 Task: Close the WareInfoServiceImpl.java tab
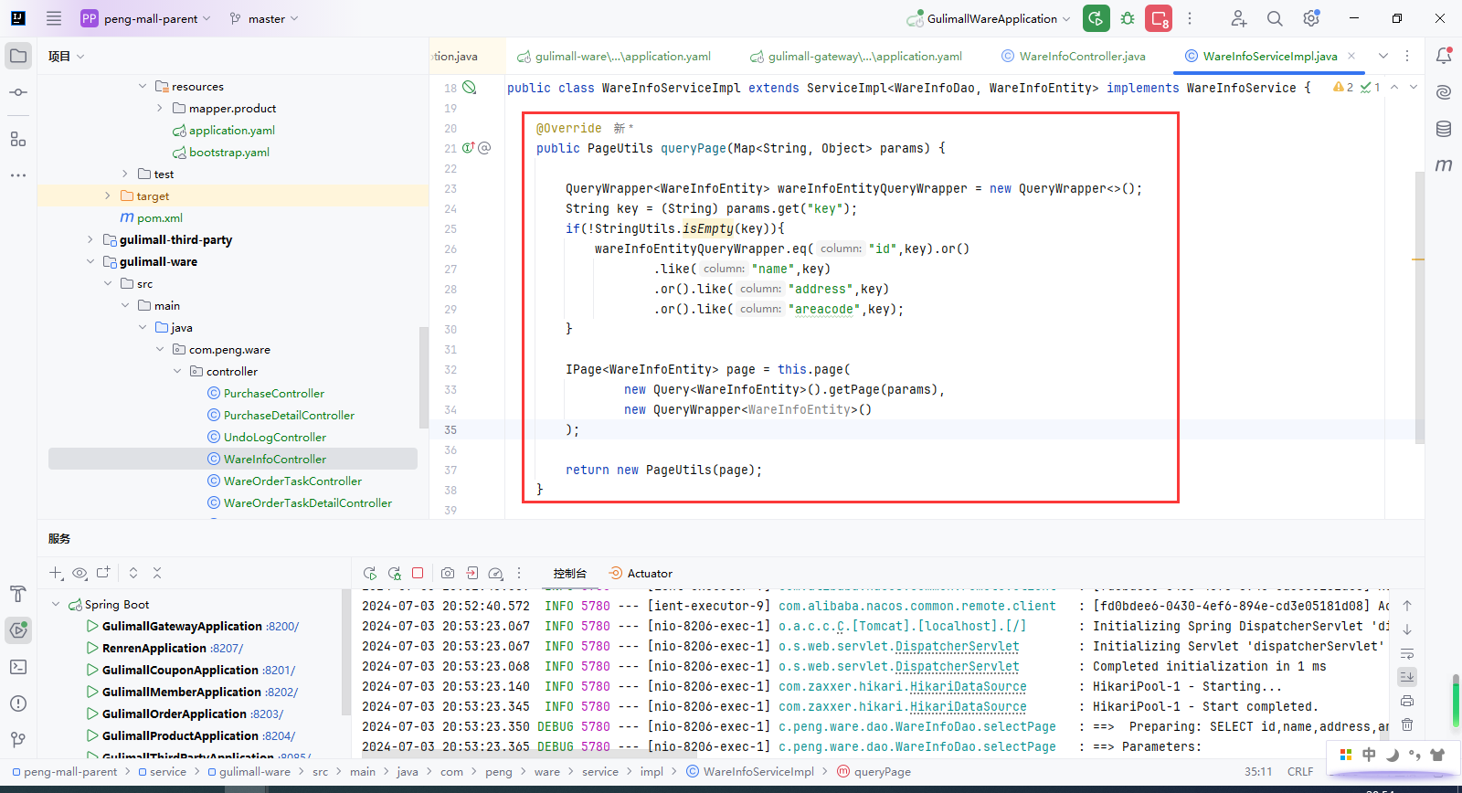[x=1351, y=56]
